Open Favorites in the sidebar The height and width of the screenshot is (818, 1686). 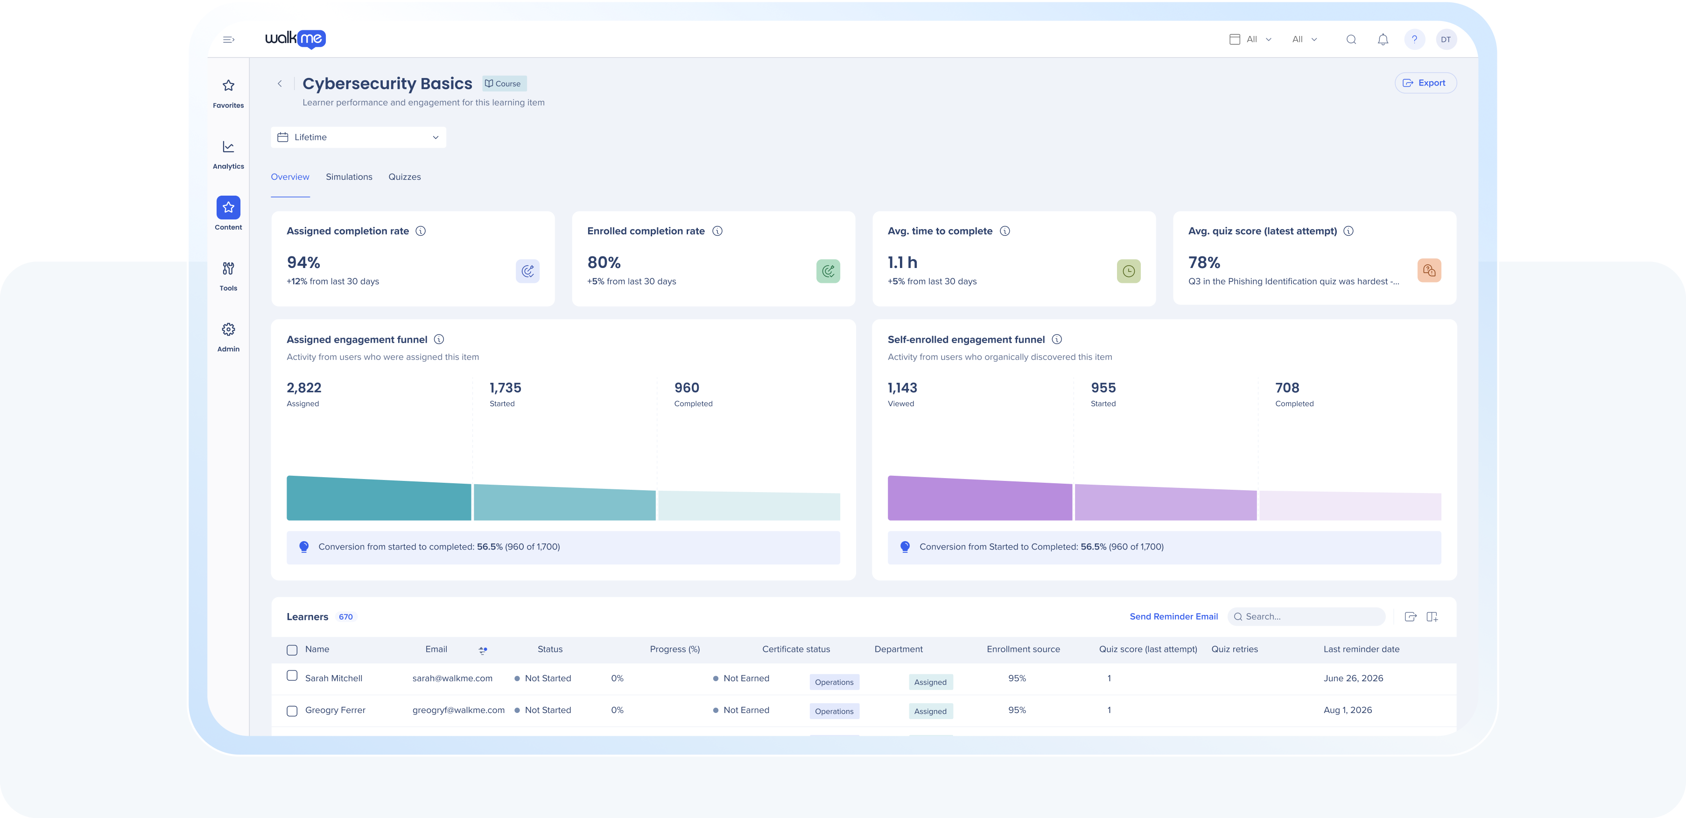(228, 94)
